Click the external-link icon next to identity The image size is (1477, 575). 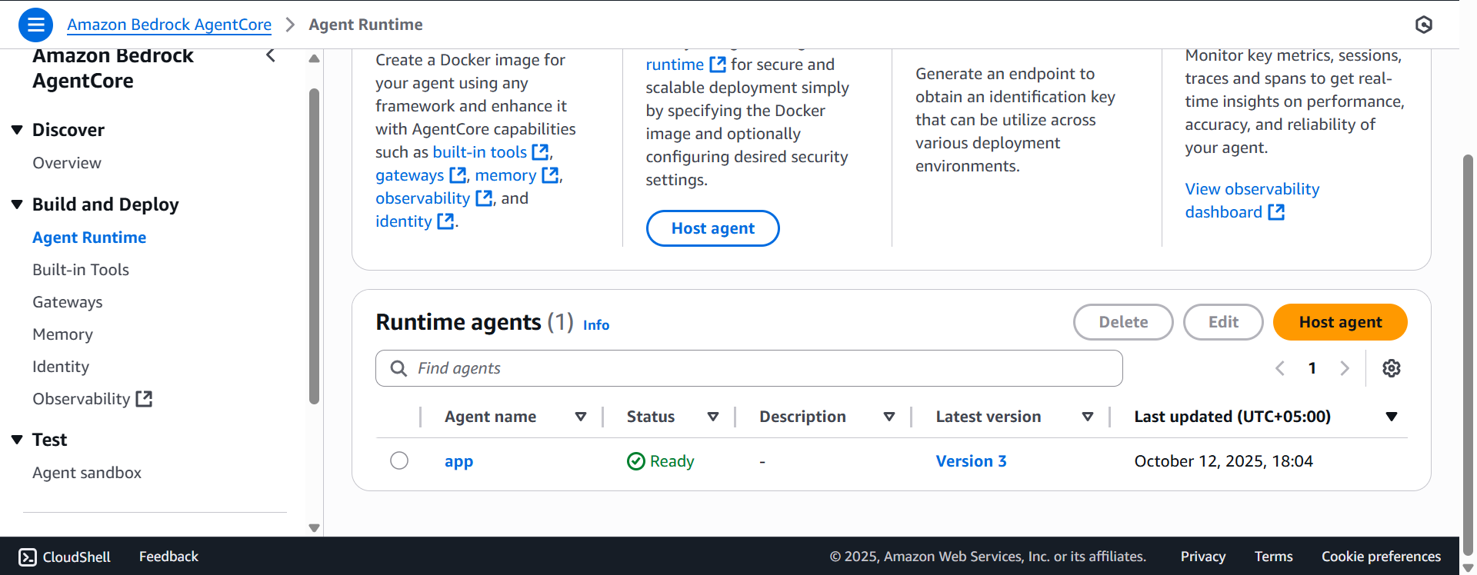coord(445,221)
